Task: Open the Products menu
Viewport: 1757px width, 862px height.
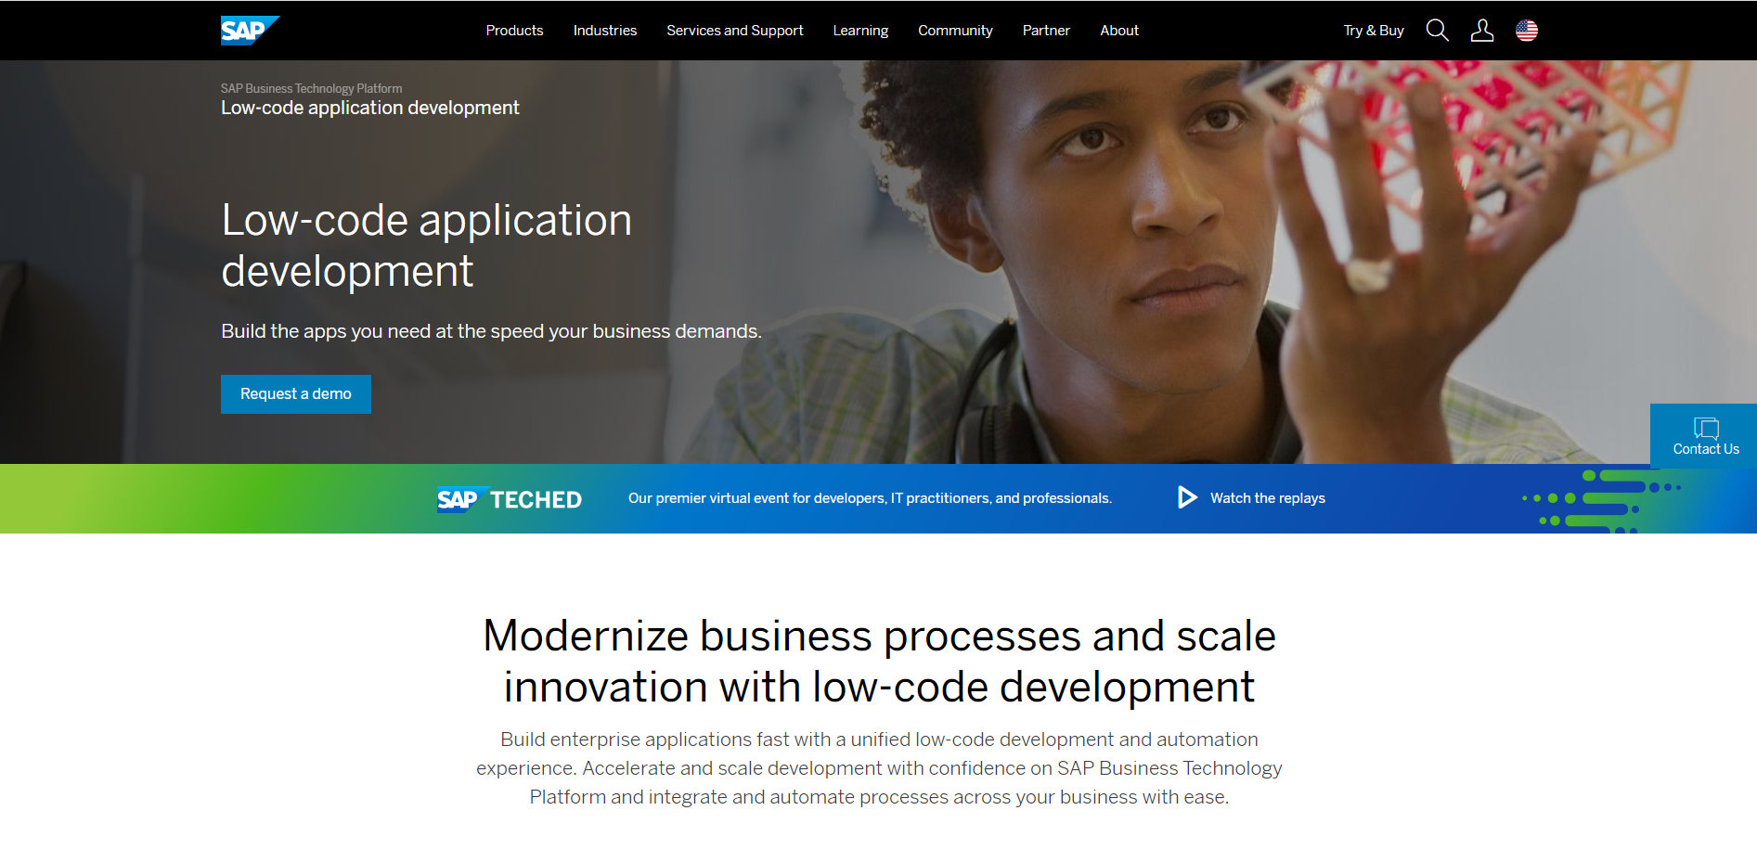Action: coord(514,31)
